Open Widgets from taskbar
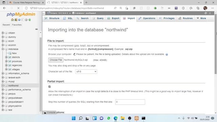 point(95,118)
